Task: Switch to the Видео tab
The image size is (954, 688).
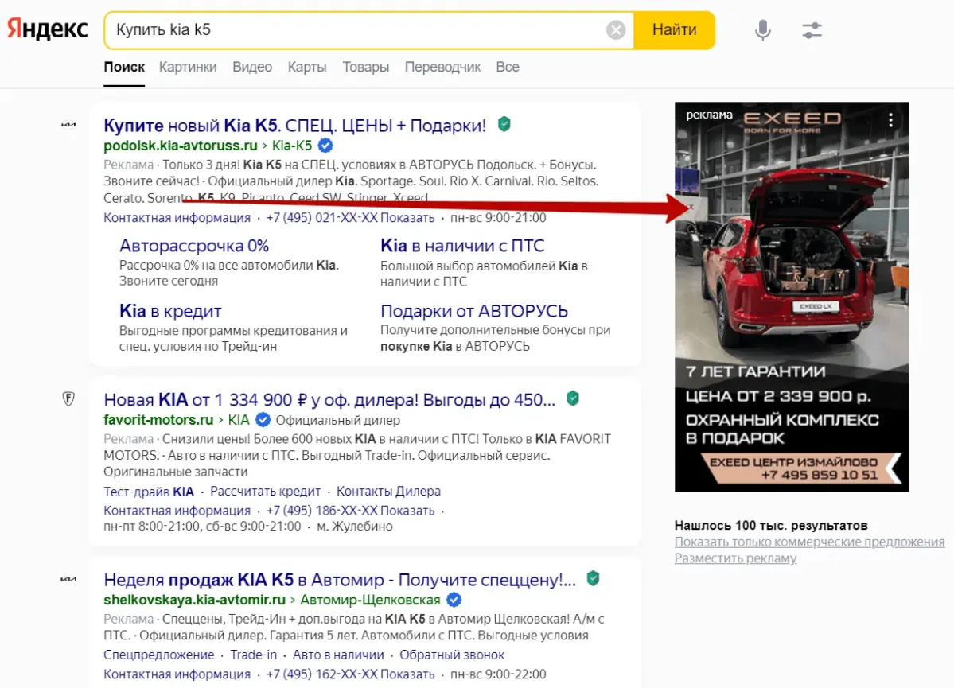Action: pyautogui.click(x=252, y=67)
